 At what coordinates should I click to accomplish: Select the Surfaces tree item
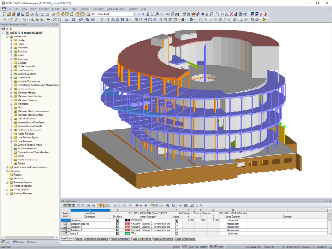pyautogui.click(x=22, y=52)
